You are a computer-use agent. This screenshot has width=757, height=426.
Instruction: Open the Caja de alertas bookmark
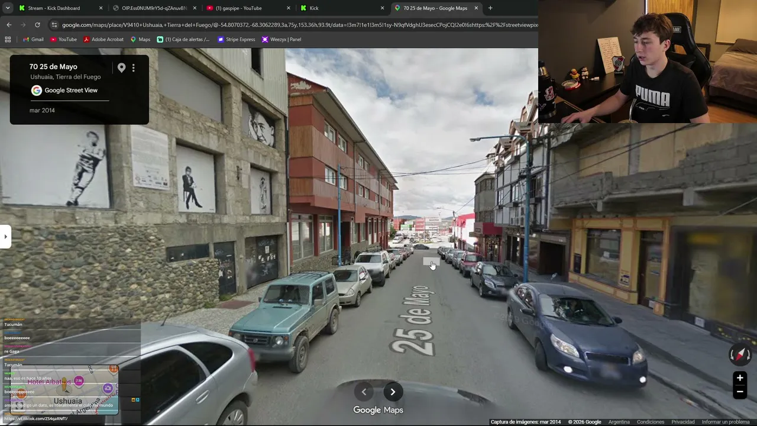click(x=183, y=40)
